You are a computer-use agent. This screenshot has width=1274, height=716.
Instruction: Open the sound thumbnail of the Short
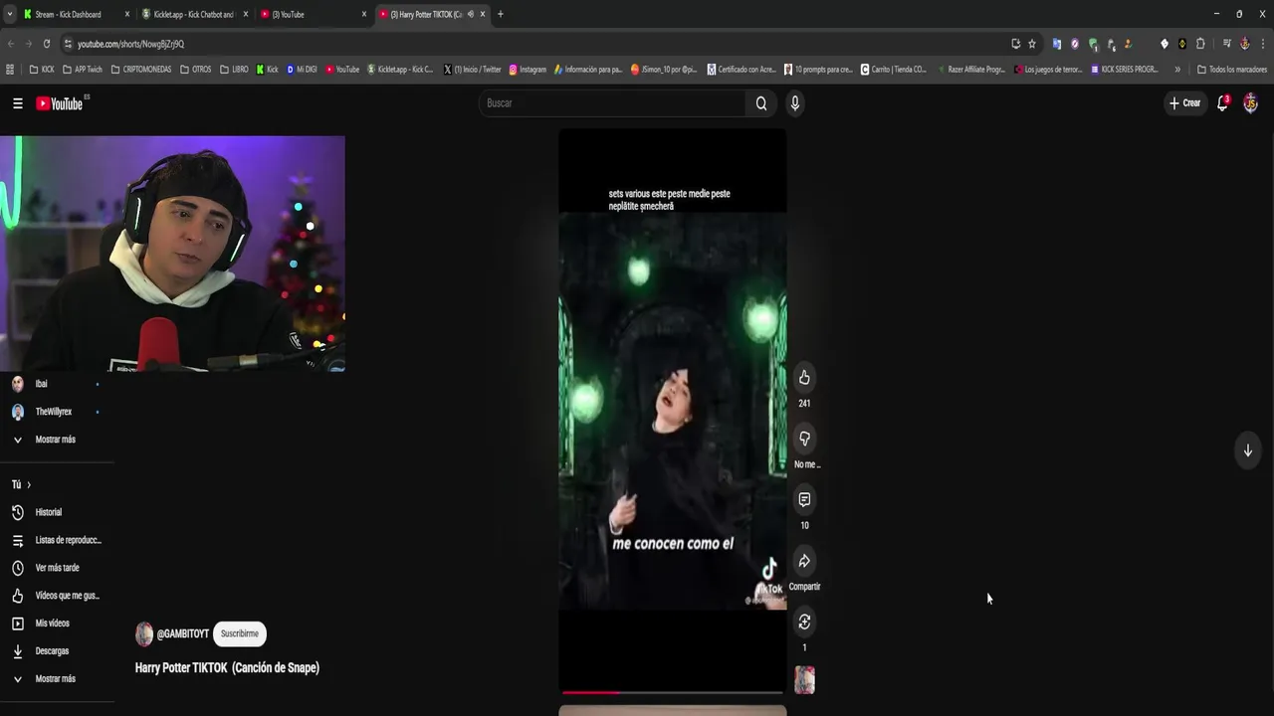pos(804,680)
